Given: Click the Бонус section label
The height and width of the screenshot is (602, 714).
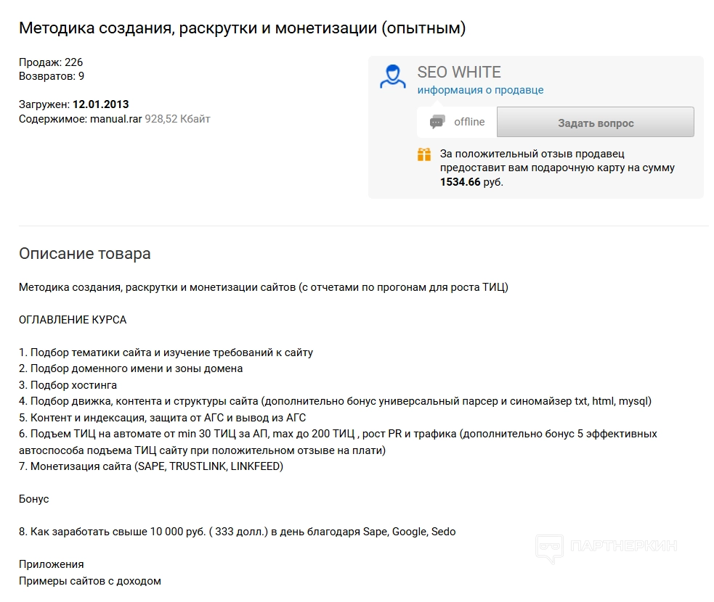Looking at the screenshot, I should pos(34,499).
